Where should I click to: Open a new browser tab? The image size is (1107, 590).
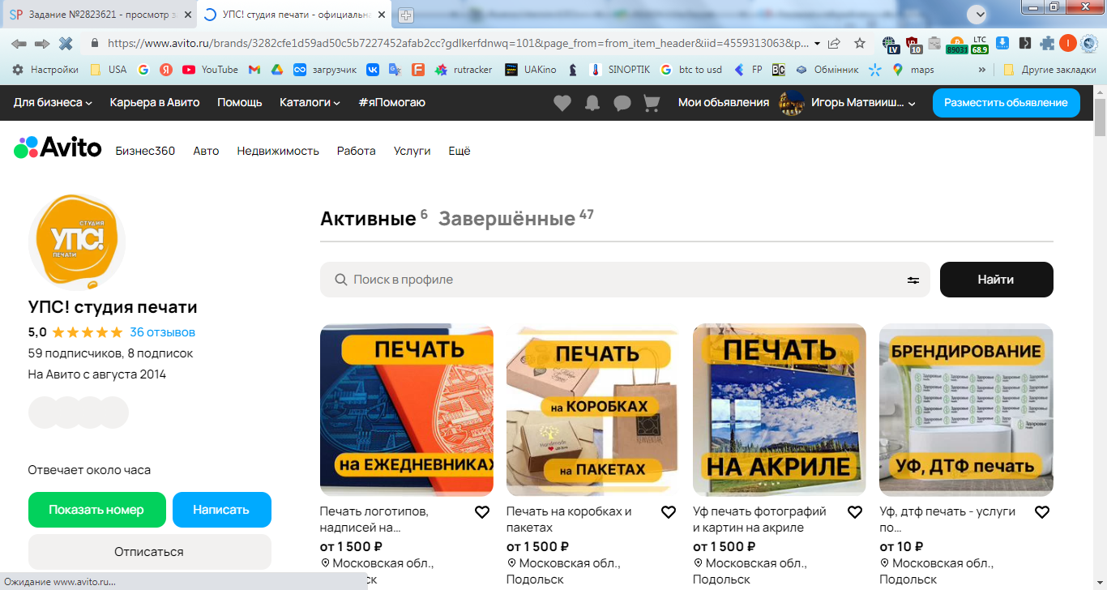[x=405, y=15]
